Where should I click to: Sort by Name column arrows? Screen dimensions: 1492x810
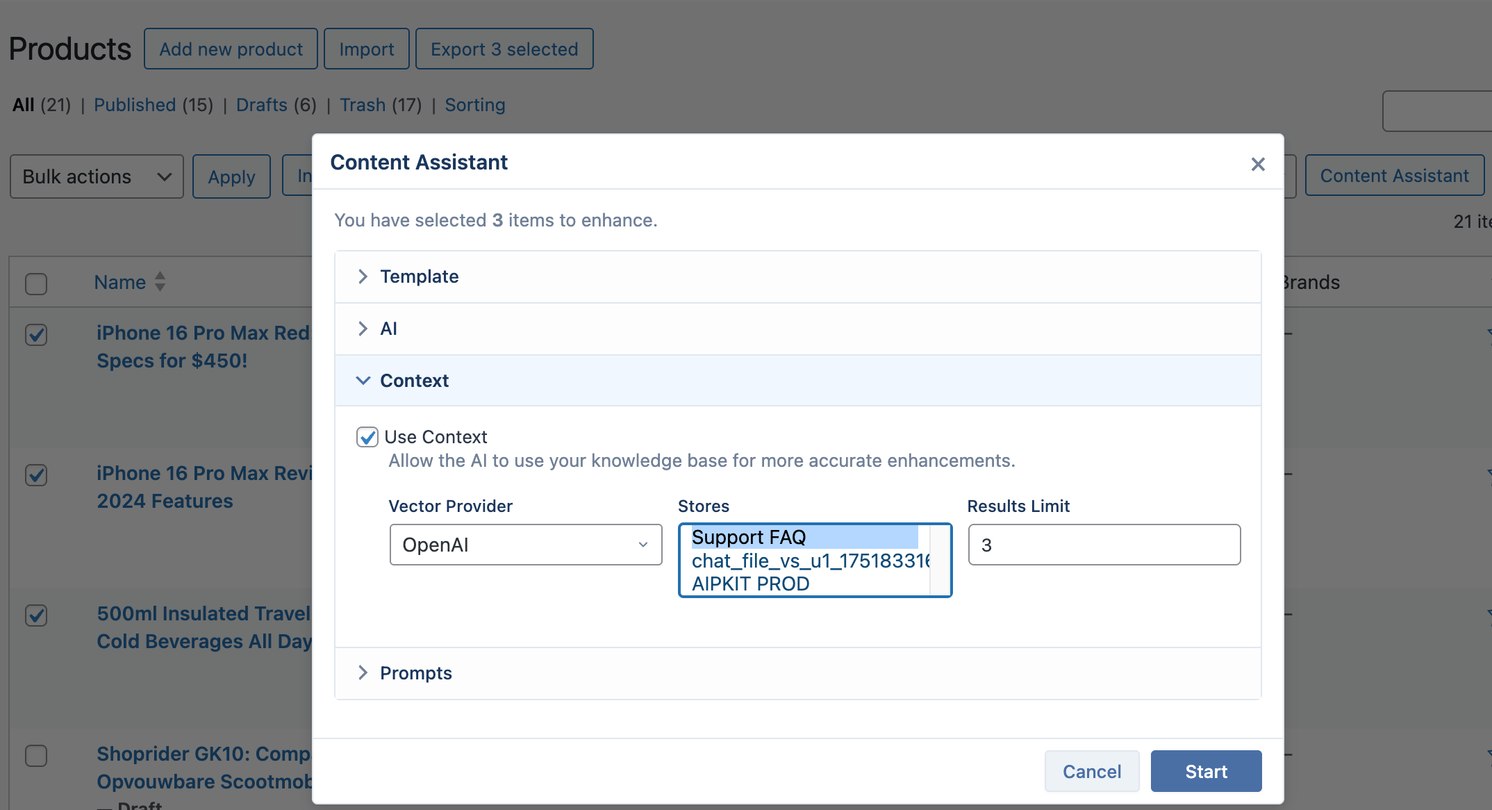point(160,281)
